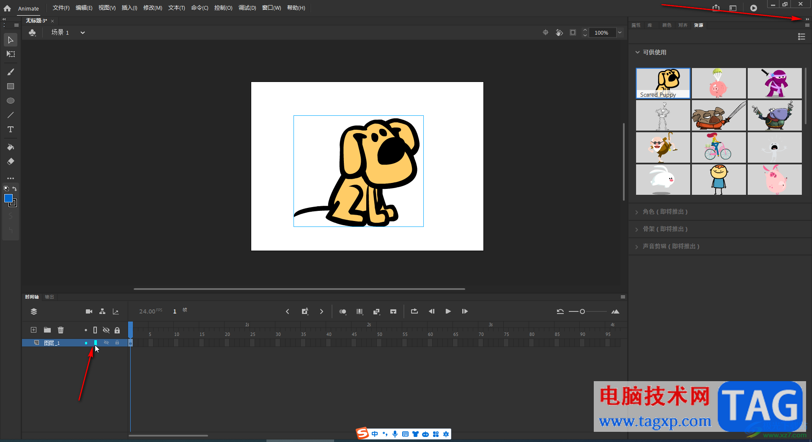Open the timeline panel options menu

623,297
